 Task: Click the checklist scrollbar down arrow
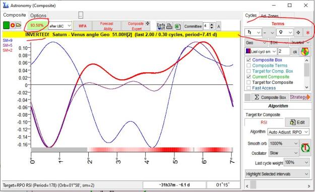pyautogui.click(x=306, y=87)
